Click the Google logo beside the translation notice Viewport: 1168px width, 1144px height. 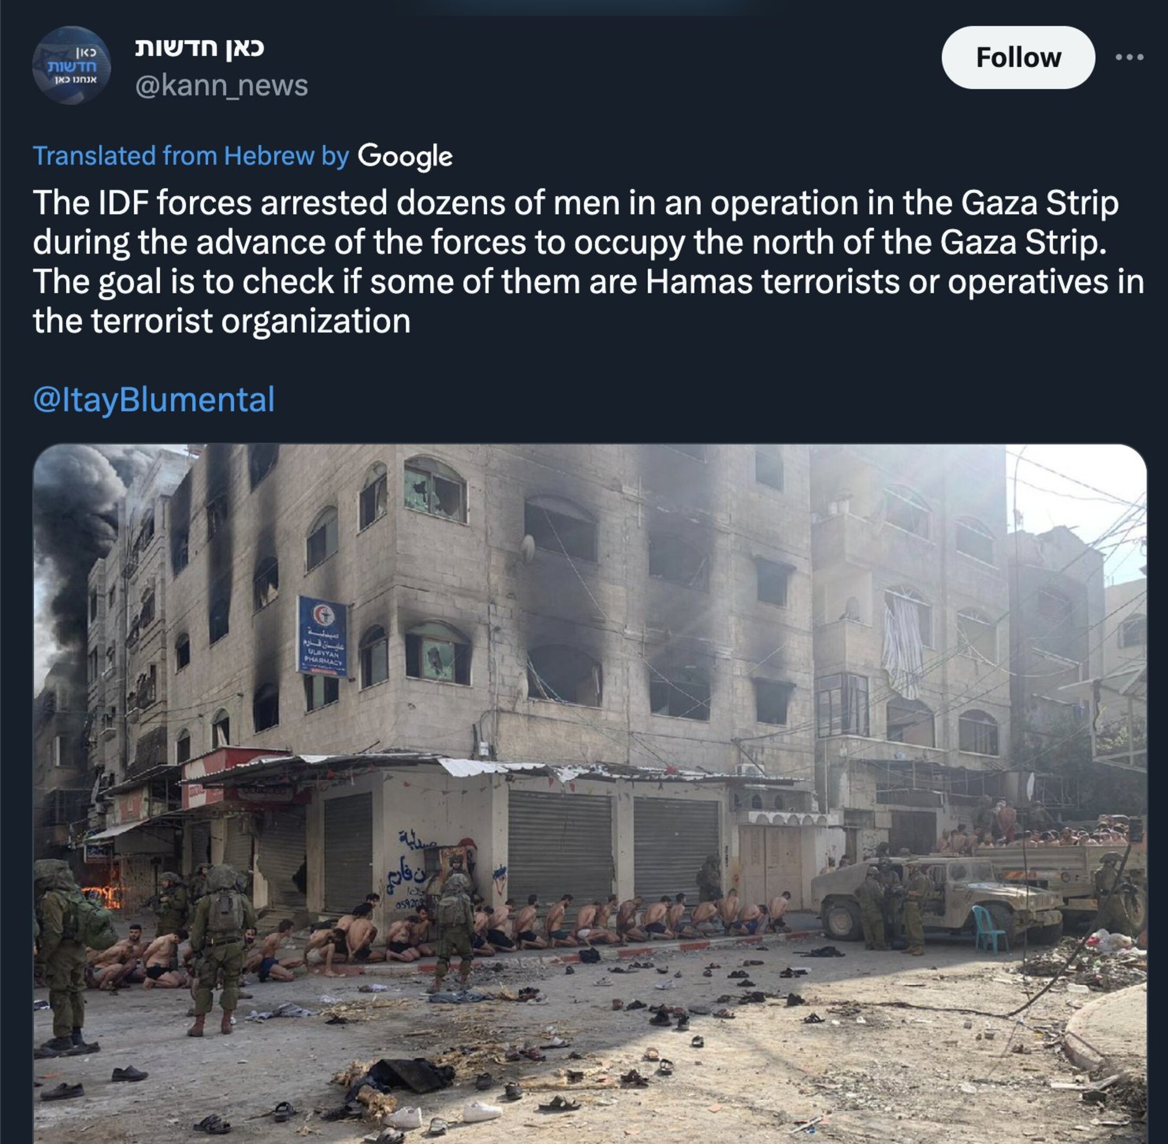pos(405,156)
